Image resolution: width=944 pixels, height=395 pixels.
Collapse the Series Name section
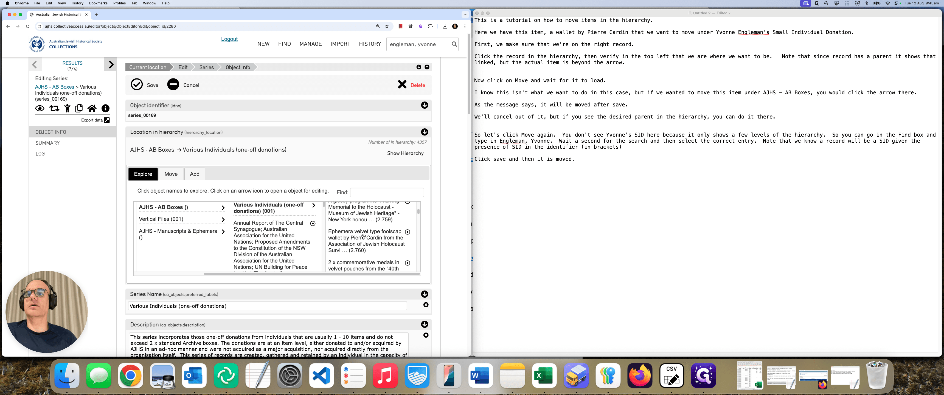424,294
